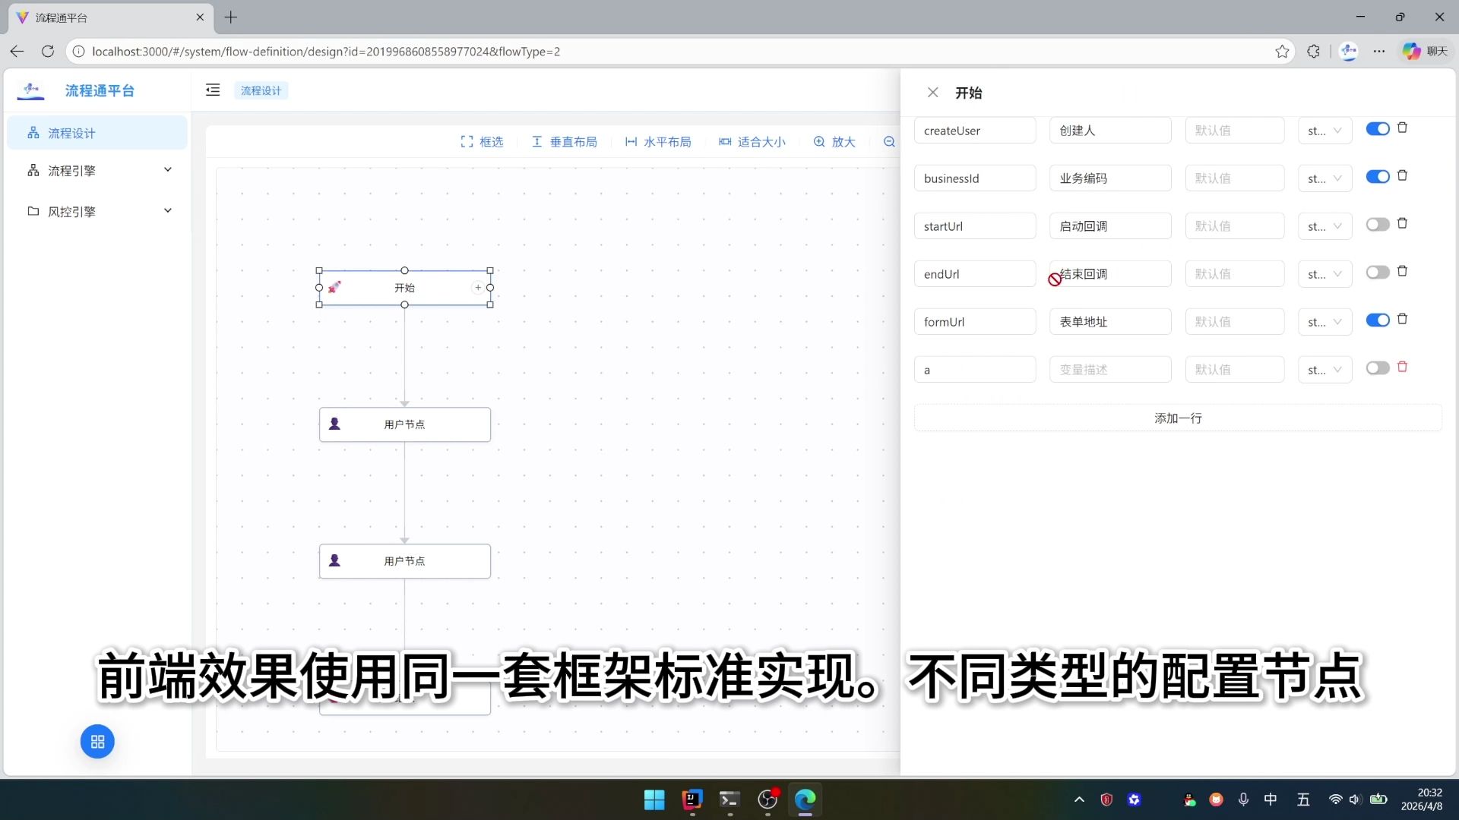Delete the createUser variable row
Viewport: 1459px width, 820px height.
1402,128
